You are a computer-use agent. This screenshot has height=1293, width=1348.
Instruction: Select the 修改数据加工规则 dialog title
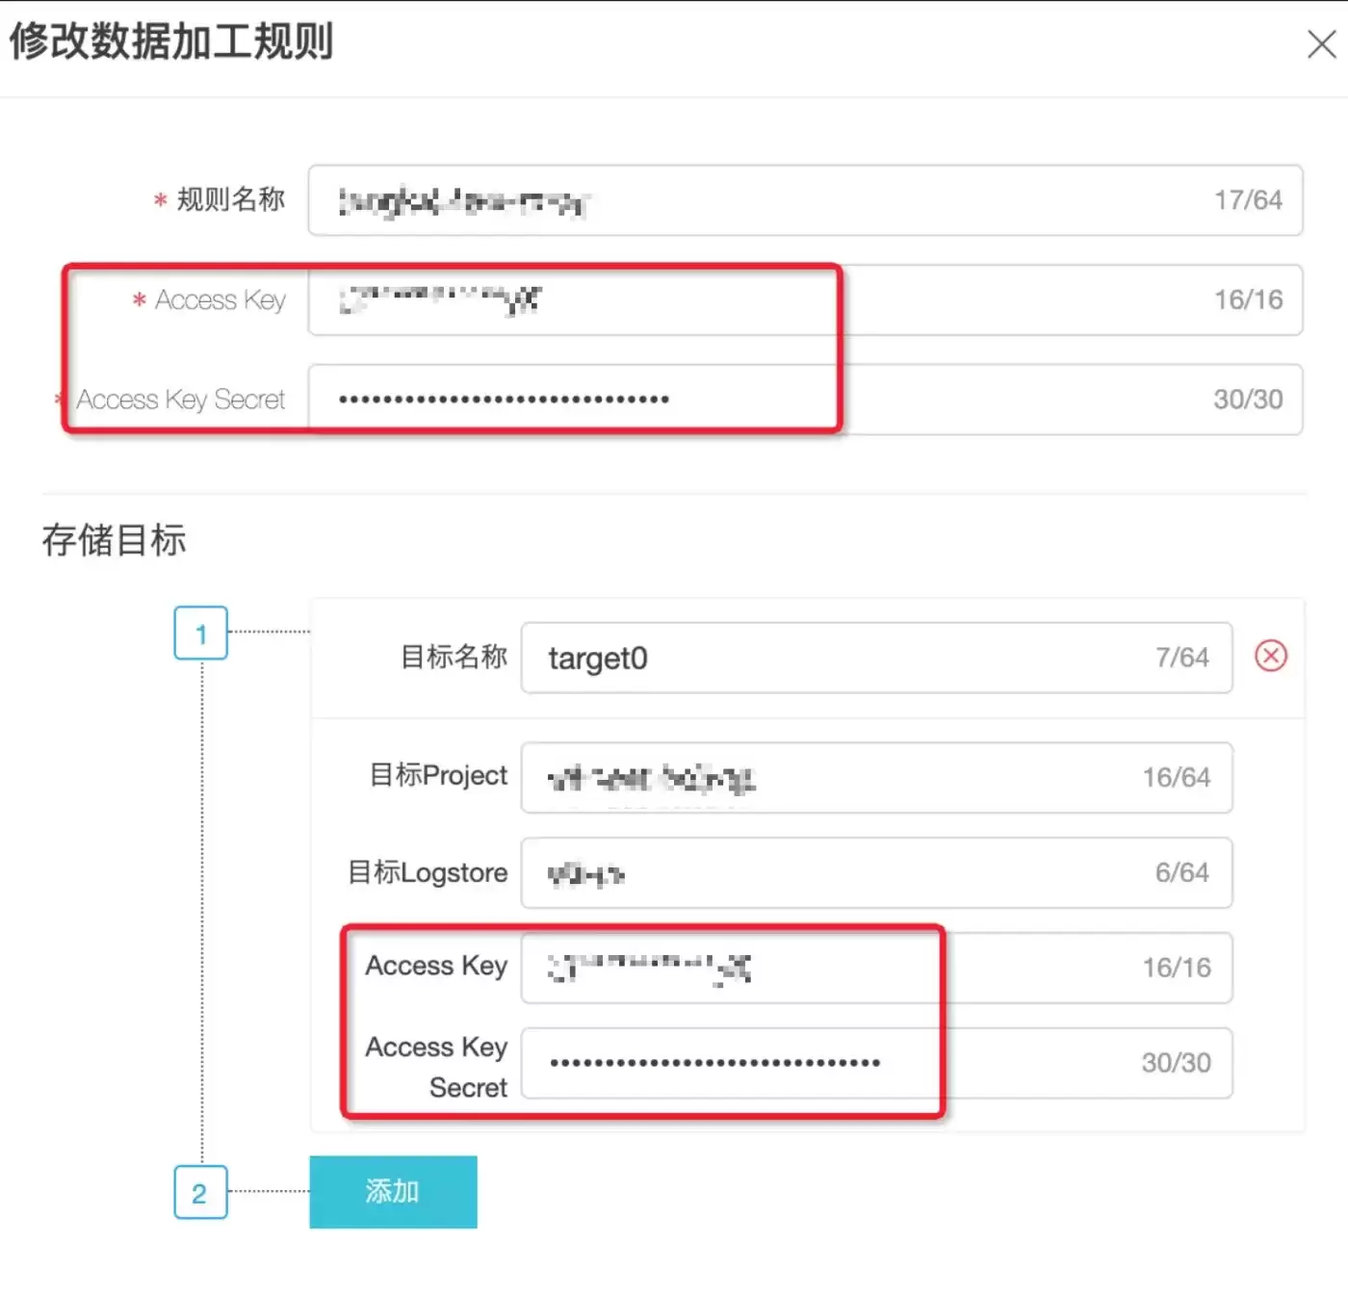pos(171,41)
